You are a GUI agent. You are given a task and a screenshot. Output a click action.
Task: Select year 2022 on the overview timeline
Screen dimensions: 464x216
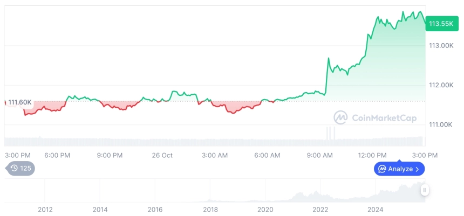tap(320, 209)
